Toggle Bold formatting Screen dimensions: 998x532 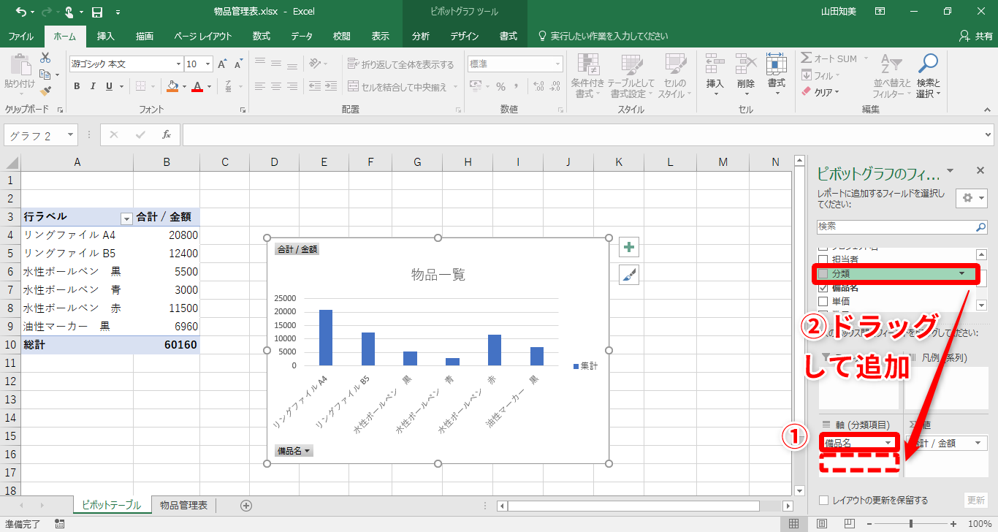tap(77, 86)
